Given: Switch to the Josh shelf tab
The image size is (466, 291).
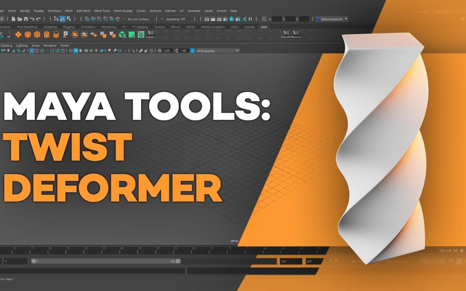Looking at the screenshot, I should tap(264, 27).
